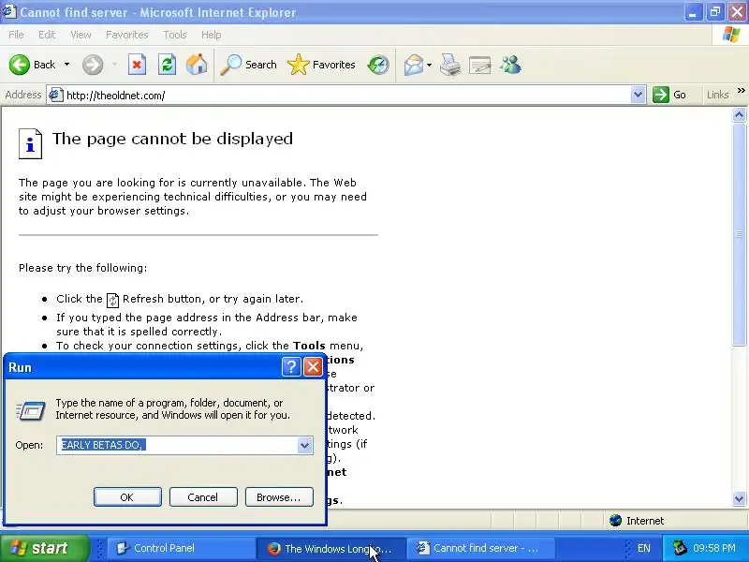Reload page with green Refresh toolbar icon

click(168, 65)
